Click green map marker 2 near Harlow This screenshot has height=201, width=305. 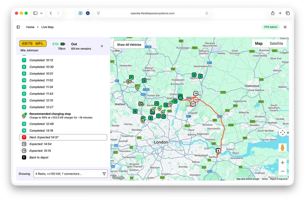[x=194, y=75]
